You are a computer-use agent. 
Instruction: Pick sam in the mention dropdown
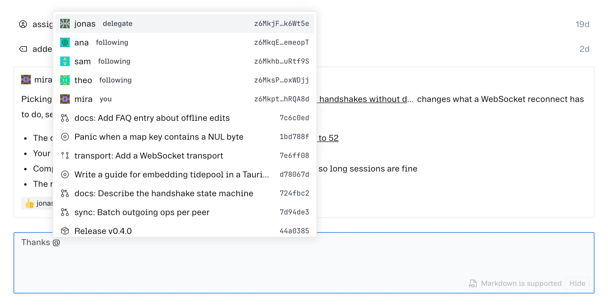click(184, 61)
